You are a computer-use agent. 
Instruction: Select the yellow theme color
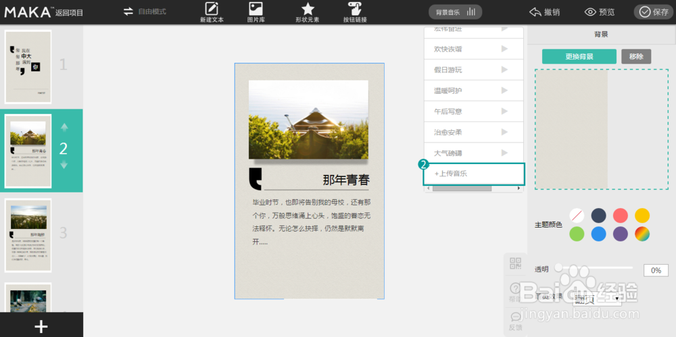click(642, 215)
